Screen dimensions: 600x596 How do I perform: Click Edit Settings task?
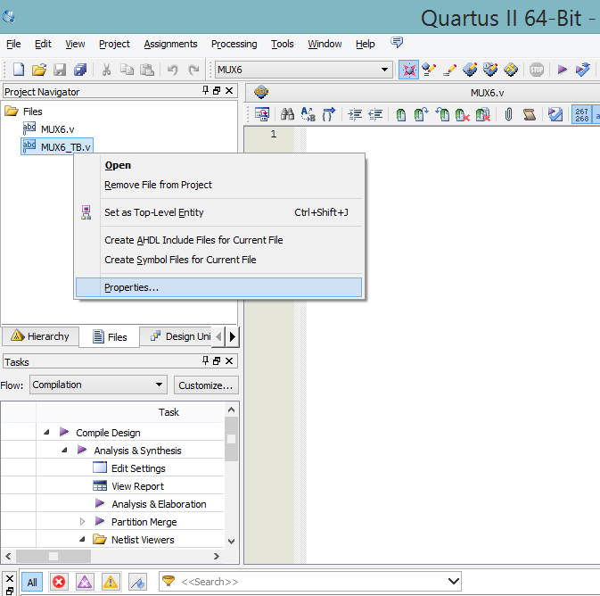(138, 468)
